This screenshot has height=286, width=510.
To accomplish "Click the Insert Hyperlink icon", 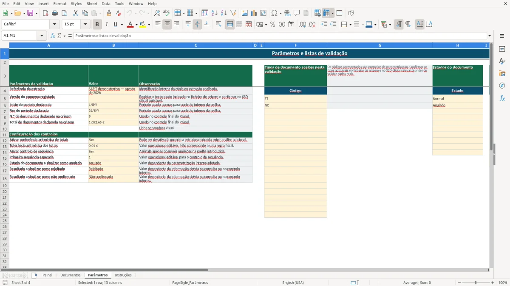I will point(288,13).
